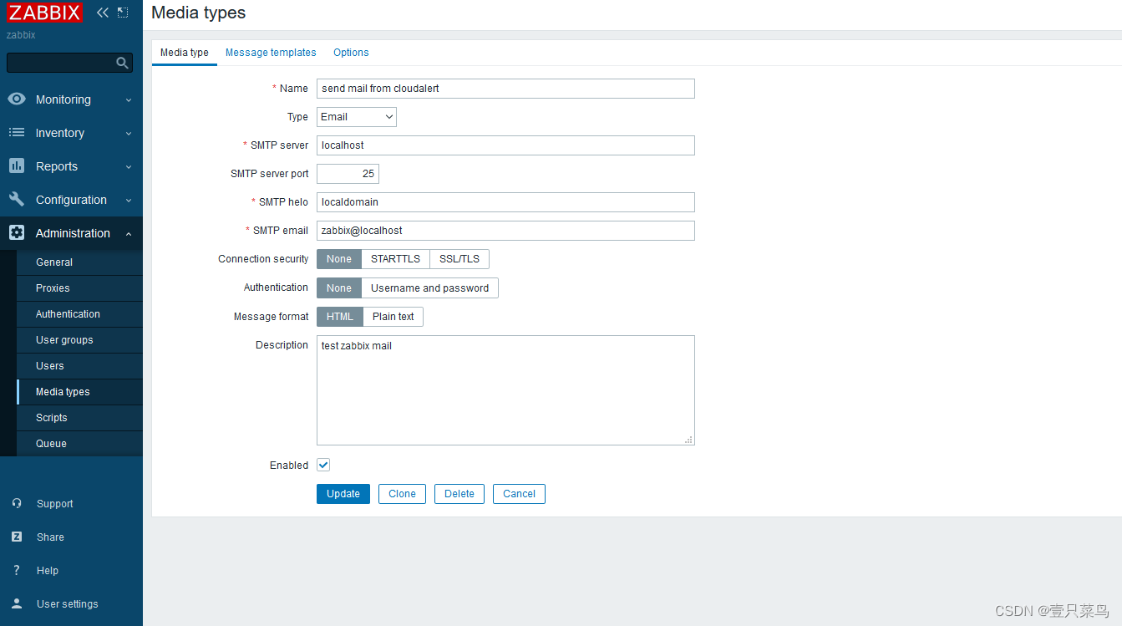Open Proxies under Administration
Screen dimensions: 1122x626
79,288
